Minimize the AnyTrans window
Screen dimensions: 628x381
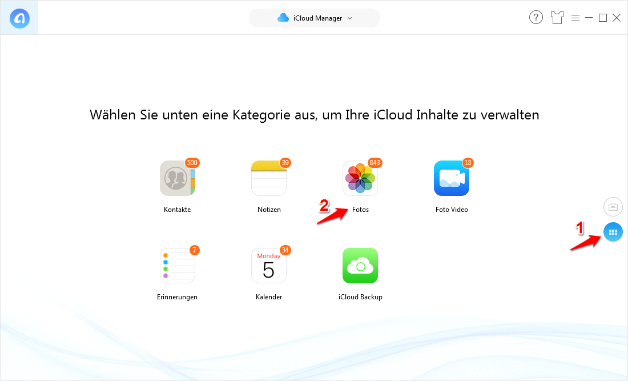click(x=589, y=18)
